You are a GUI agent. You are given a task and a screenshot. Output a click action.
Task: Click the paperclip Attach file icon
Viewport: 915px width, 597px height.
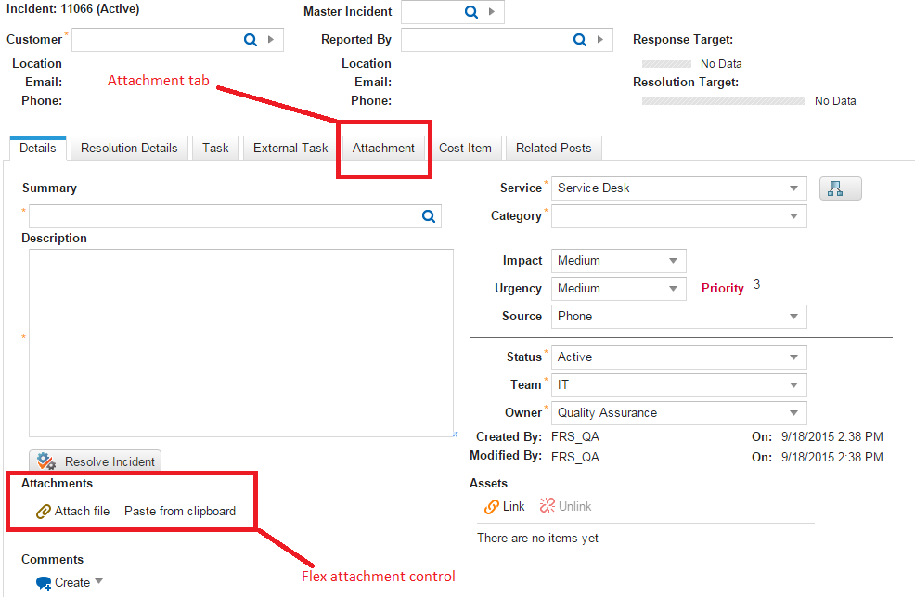tap(45, 511)
